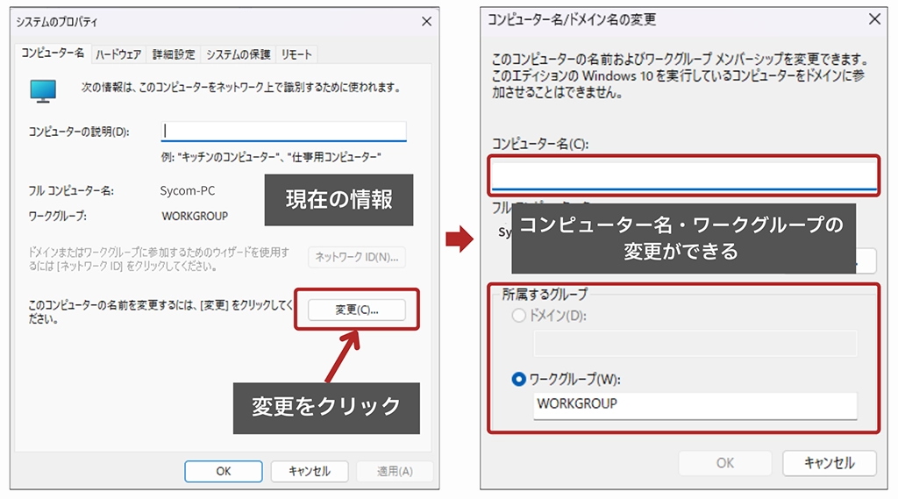The image size is (898, 499).
Task: Click the WORKGROUP text field
Action: click(x=695, y=404)
